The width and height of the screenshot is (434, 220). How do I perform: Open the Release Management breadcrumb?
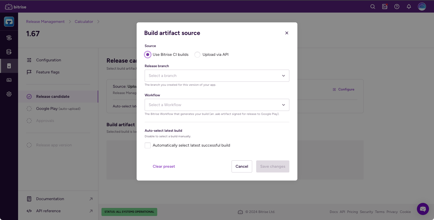pyautogui.click(x=45, y=22)
